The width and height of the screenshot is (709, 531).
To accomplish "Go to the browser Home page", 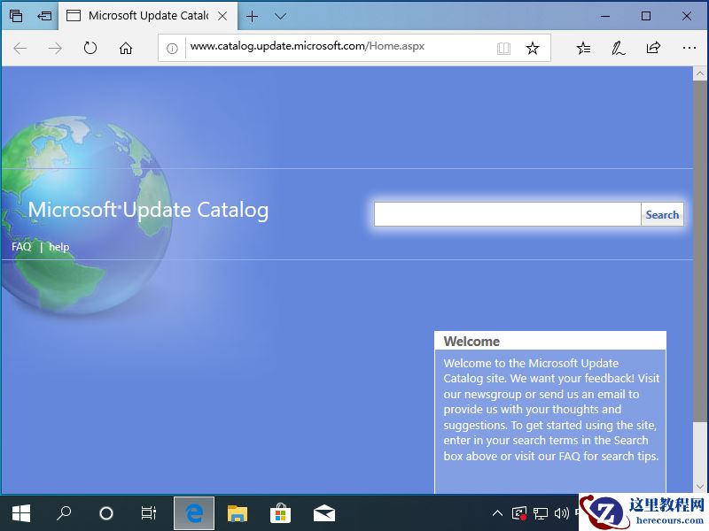I will pyautogui.click(x=126, y=48).
